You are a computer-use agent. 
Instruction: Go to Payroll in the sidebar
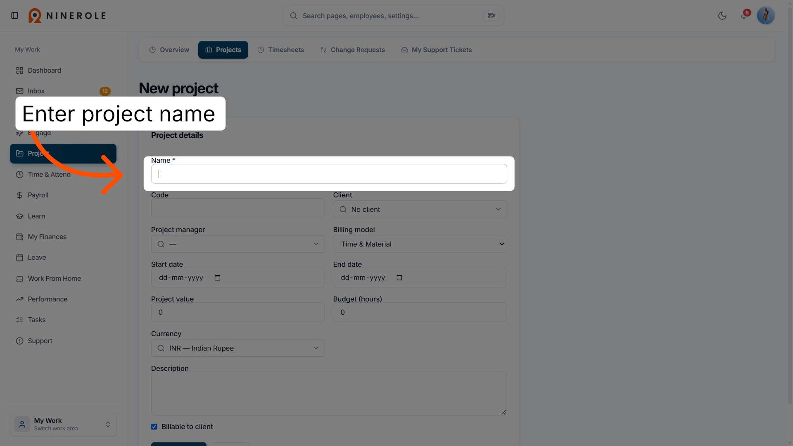coord(63,195)
